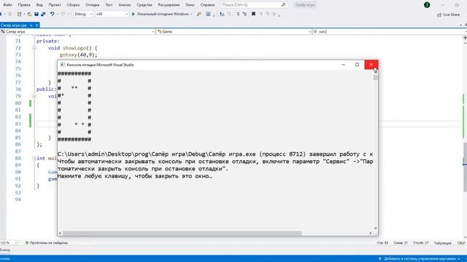Click the private: keyword in code

(48, 41)
